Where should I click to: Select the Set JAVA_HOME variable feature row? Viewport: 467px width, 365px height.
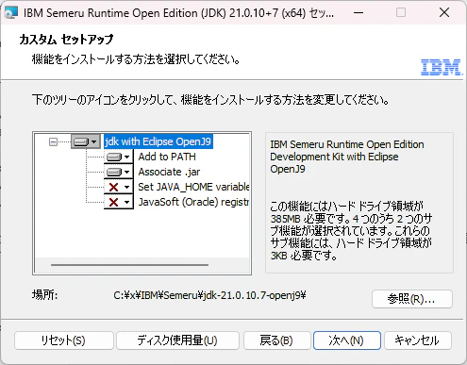pyautogui.click(x=193, y=187)
